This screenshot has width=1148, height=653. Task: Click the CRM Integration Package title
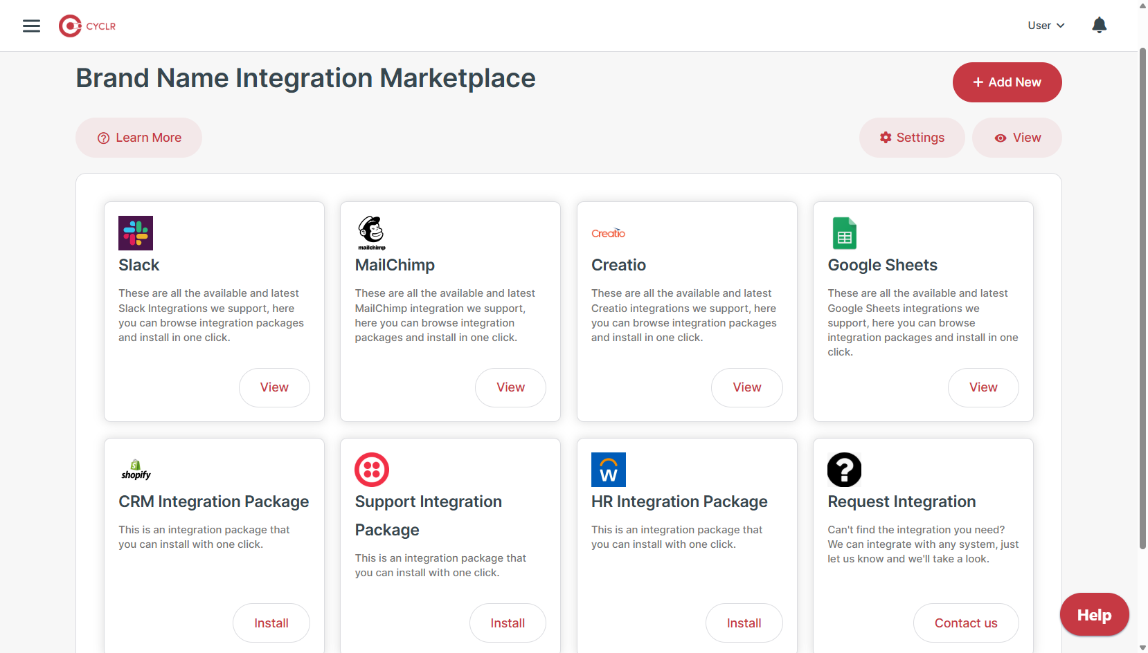pyautogui.click(x=213, y=502)
